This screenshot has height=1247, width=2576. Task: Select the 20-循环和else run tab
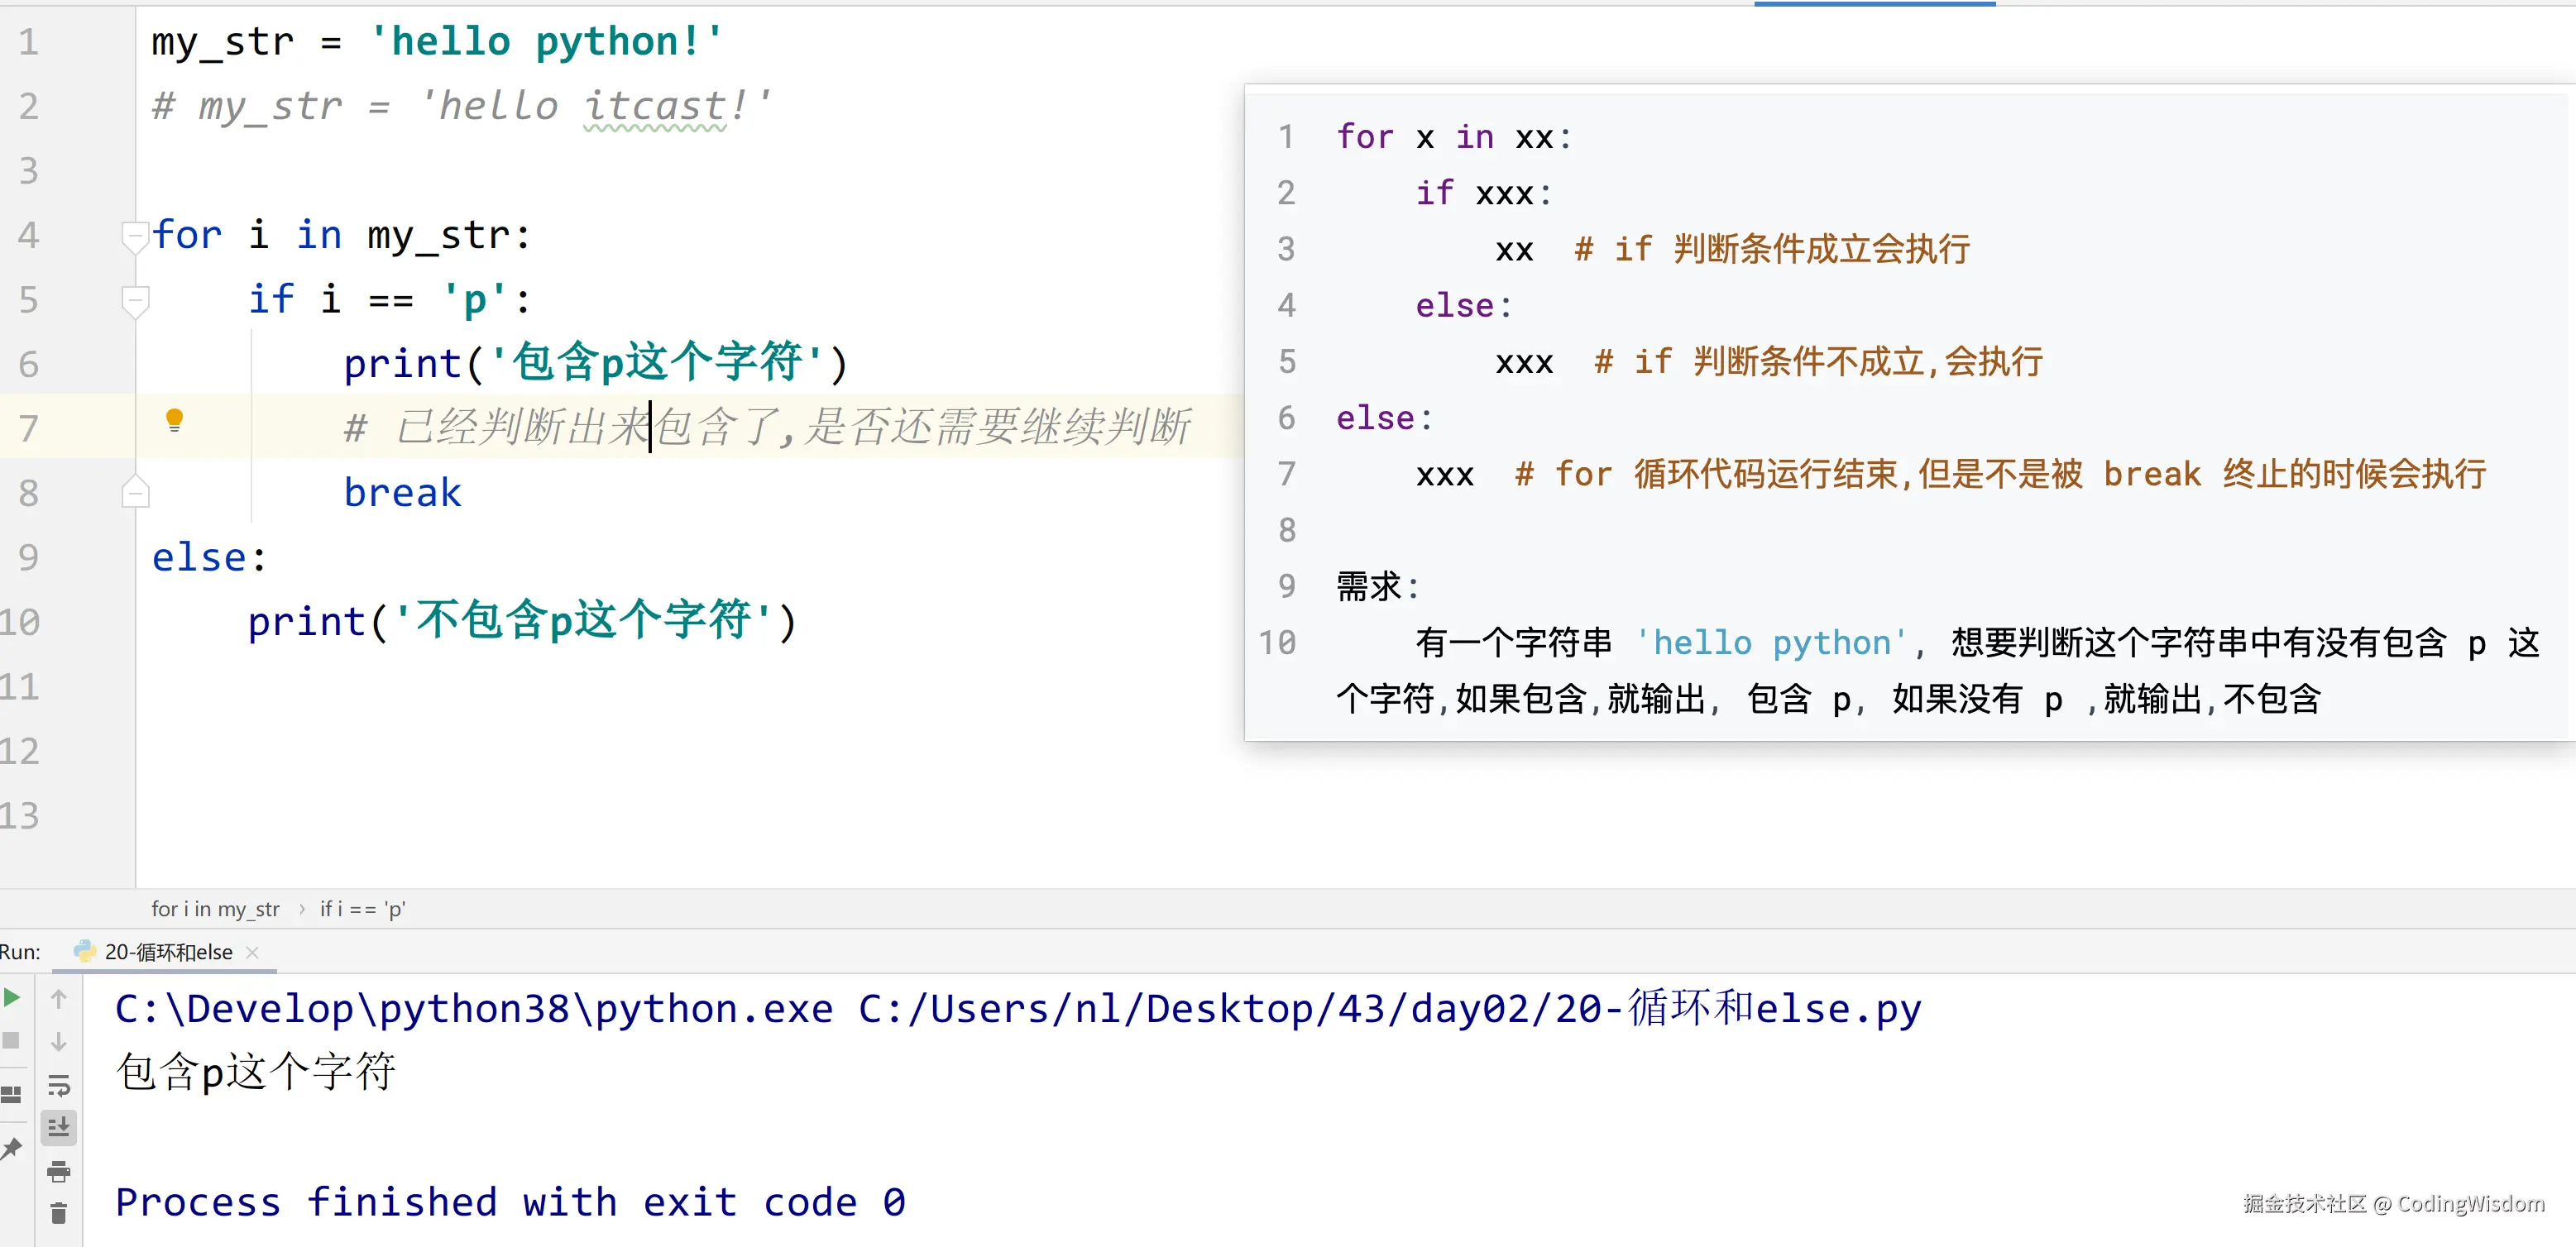click(x=168, y=952)
